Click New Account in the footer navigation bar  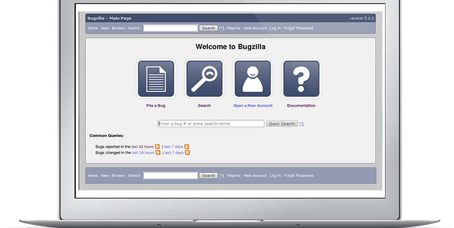[255, 176]
